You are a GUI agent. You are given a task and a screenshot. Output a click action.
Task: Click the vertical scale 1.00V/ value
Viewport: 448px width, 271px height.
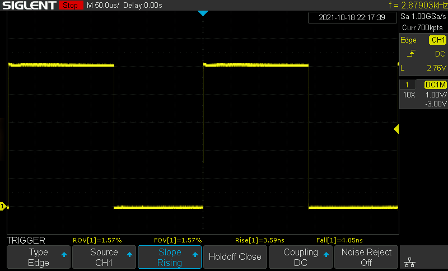436,95
